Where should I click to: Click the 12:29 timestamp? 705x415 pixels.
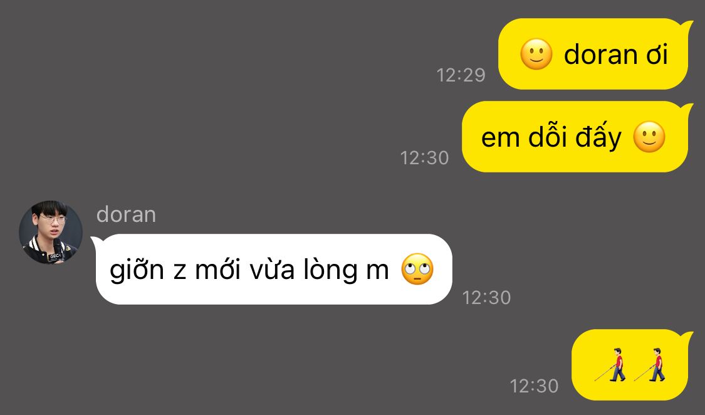(461, 75)
